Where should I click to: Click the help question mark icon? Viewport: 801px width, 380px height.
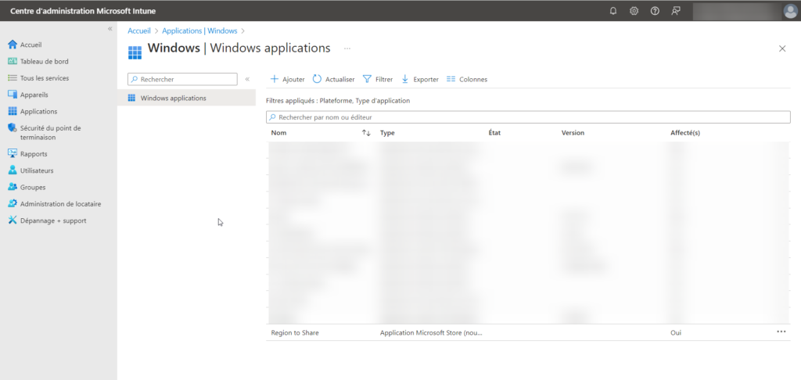(x=655, y=11)
